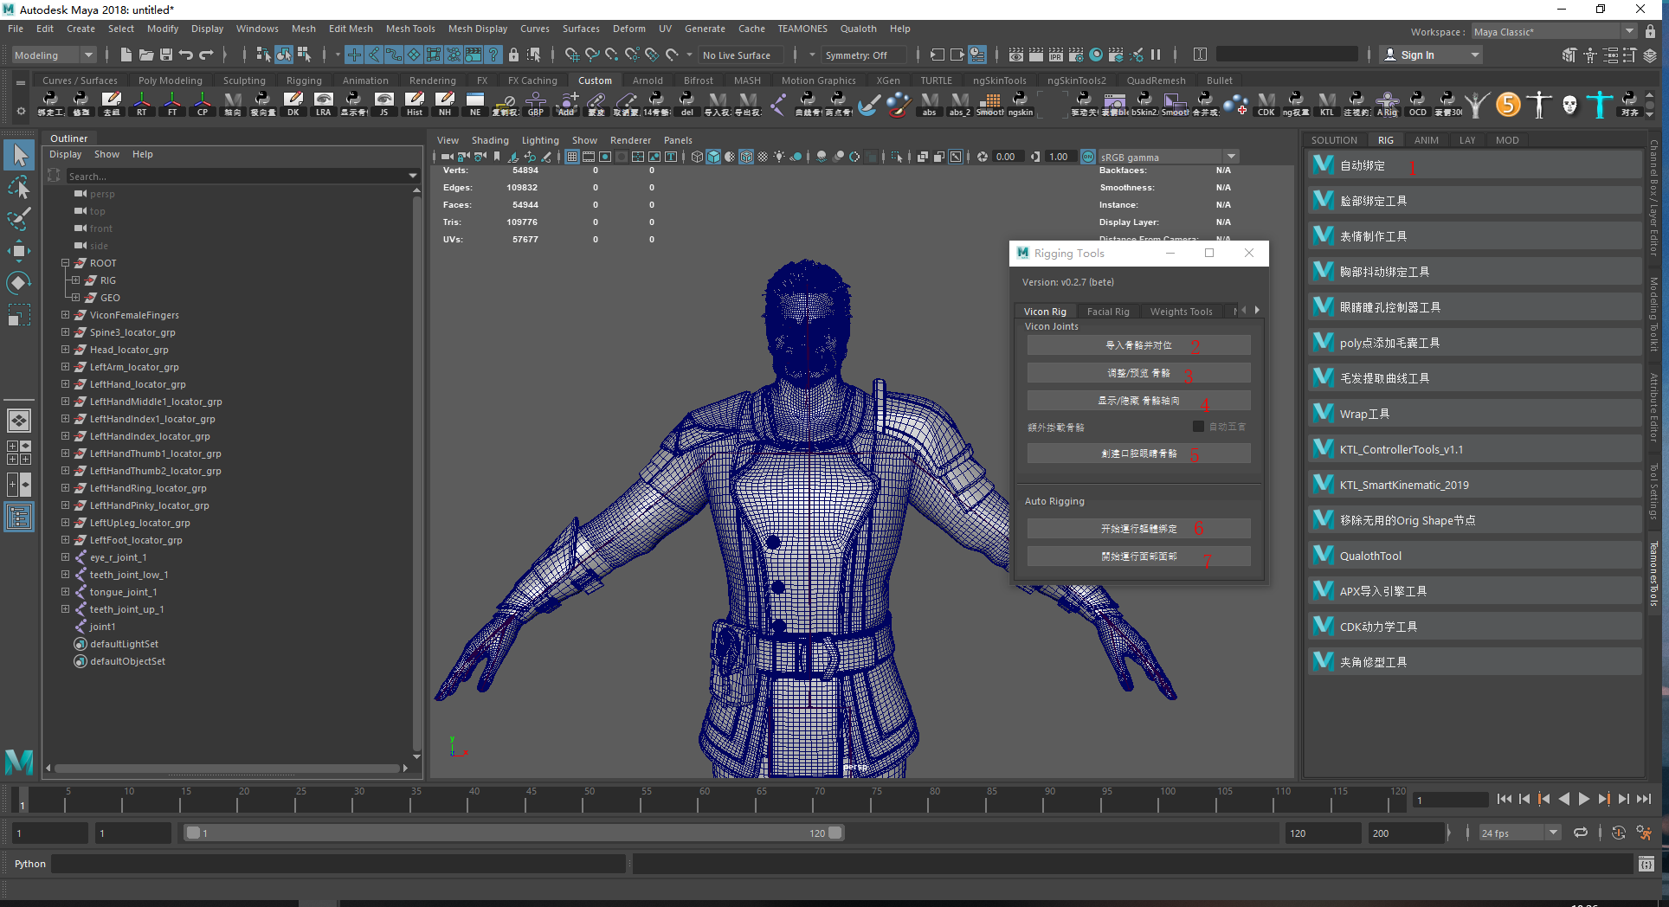
Task: Click the Save scene icon
Action: click(x=166, y=55)
